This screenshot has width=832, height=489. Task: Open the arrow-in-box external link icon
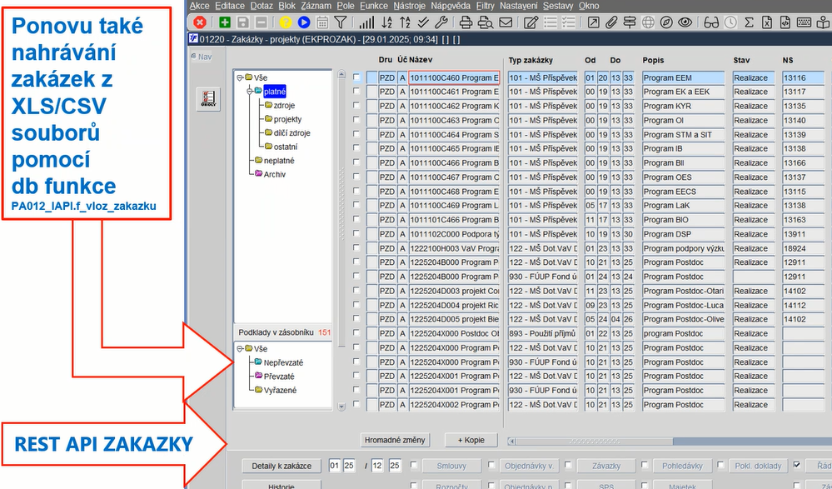[593, 22]
